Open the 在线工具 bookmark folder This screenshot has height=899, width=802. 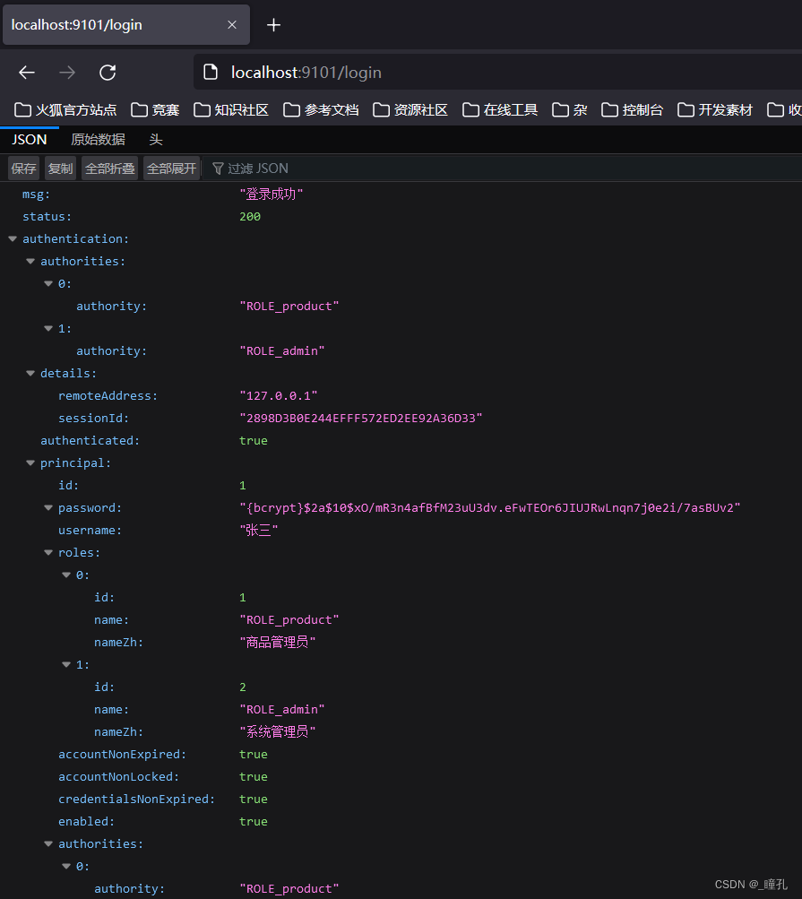(x=500, y=109)
